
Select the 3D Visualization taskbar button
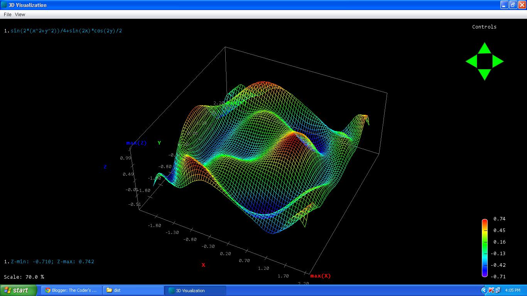coord(195,290)
